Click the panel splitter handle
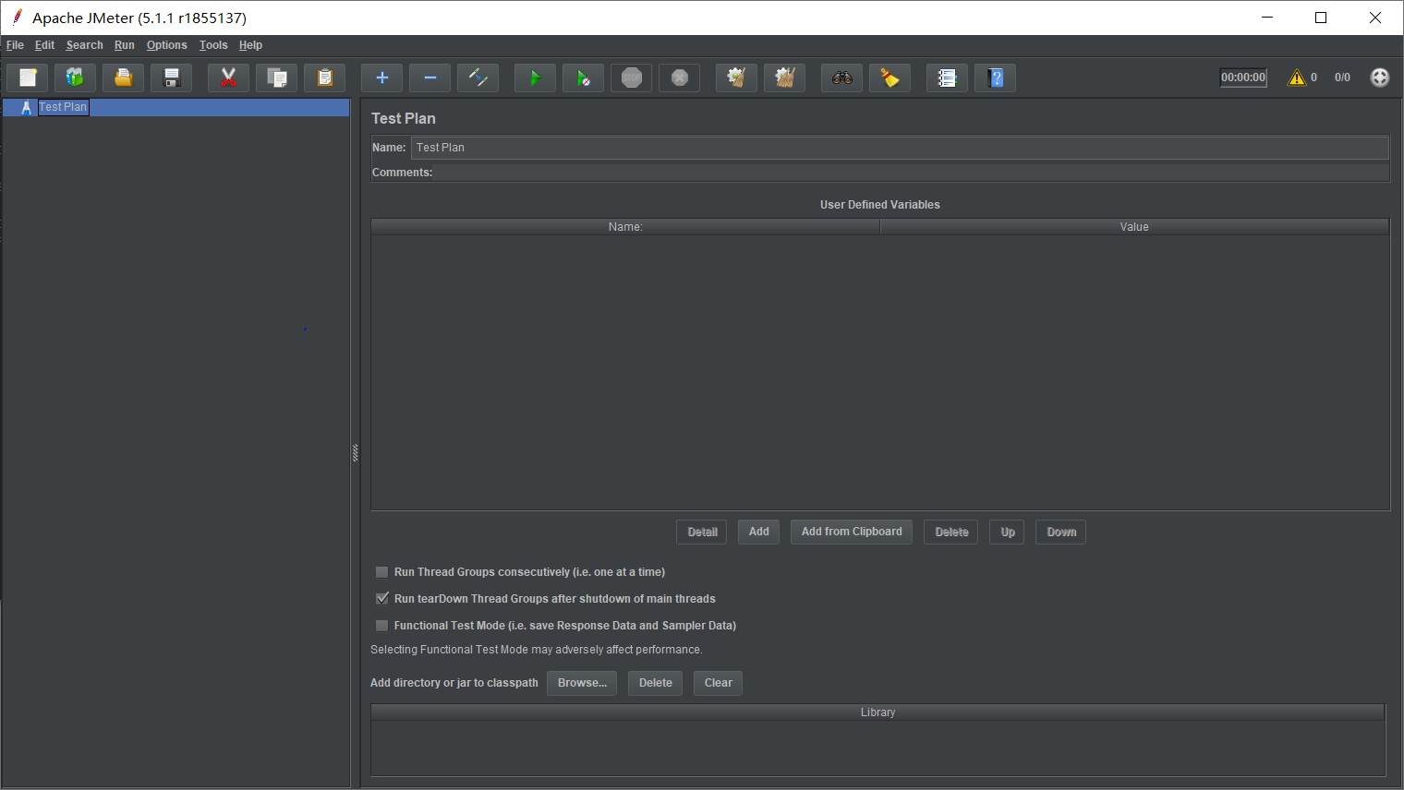 pos(355,453)
